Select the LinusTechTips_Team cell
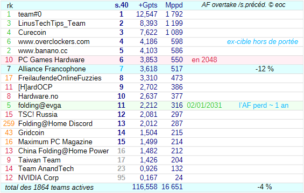 [x=52, y=24]
